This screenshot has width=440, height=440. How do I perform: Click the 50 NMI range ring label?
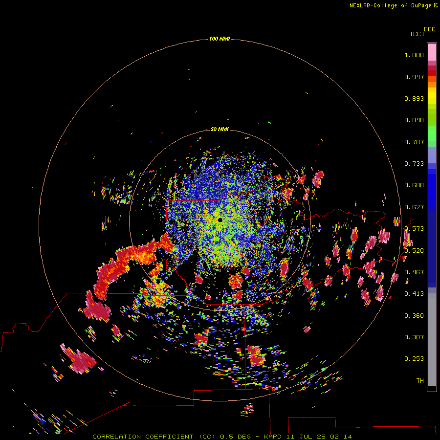click(220, 129)
